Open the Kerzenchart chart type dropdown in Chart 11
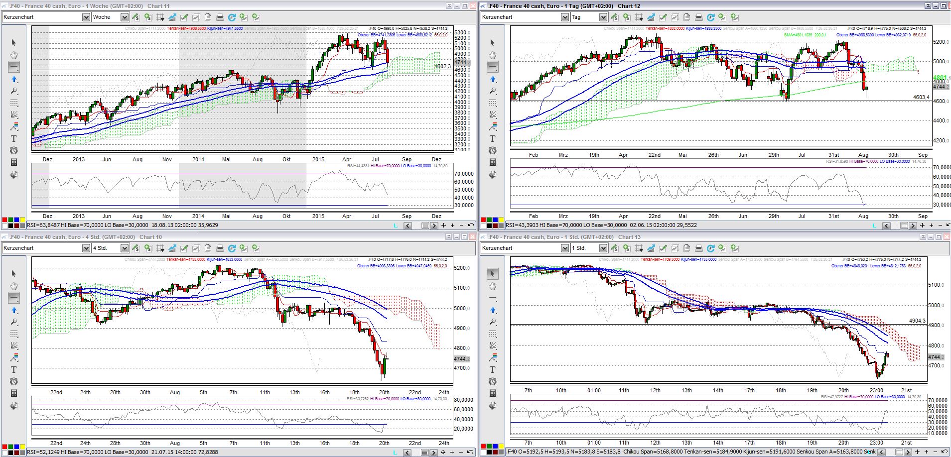951x457 pixels. (86, 17)
